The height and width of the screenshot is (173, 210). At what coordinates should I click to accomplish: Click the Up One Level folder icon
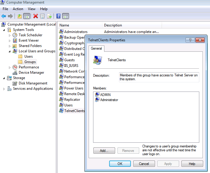(20, 16)
